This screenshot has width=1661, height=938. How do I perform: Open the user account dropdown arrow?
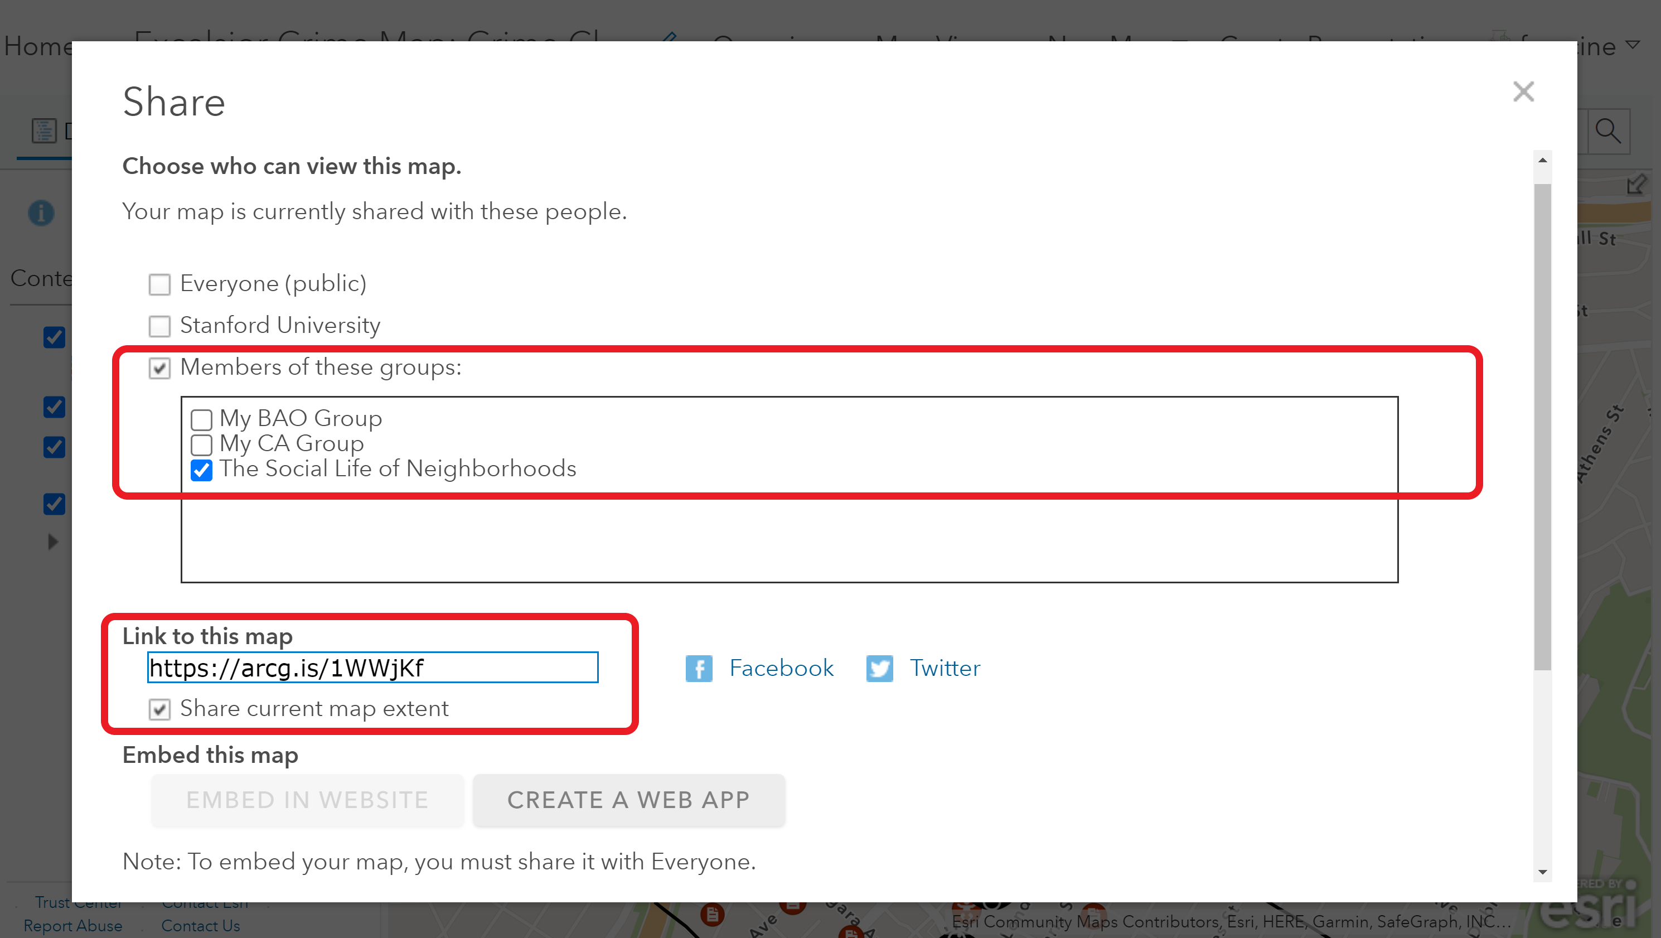click(x=1633, y=45)
